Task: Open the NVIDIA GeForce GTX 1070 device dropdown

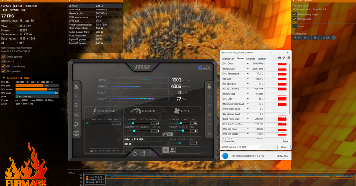Action: [x=241, y=147]
